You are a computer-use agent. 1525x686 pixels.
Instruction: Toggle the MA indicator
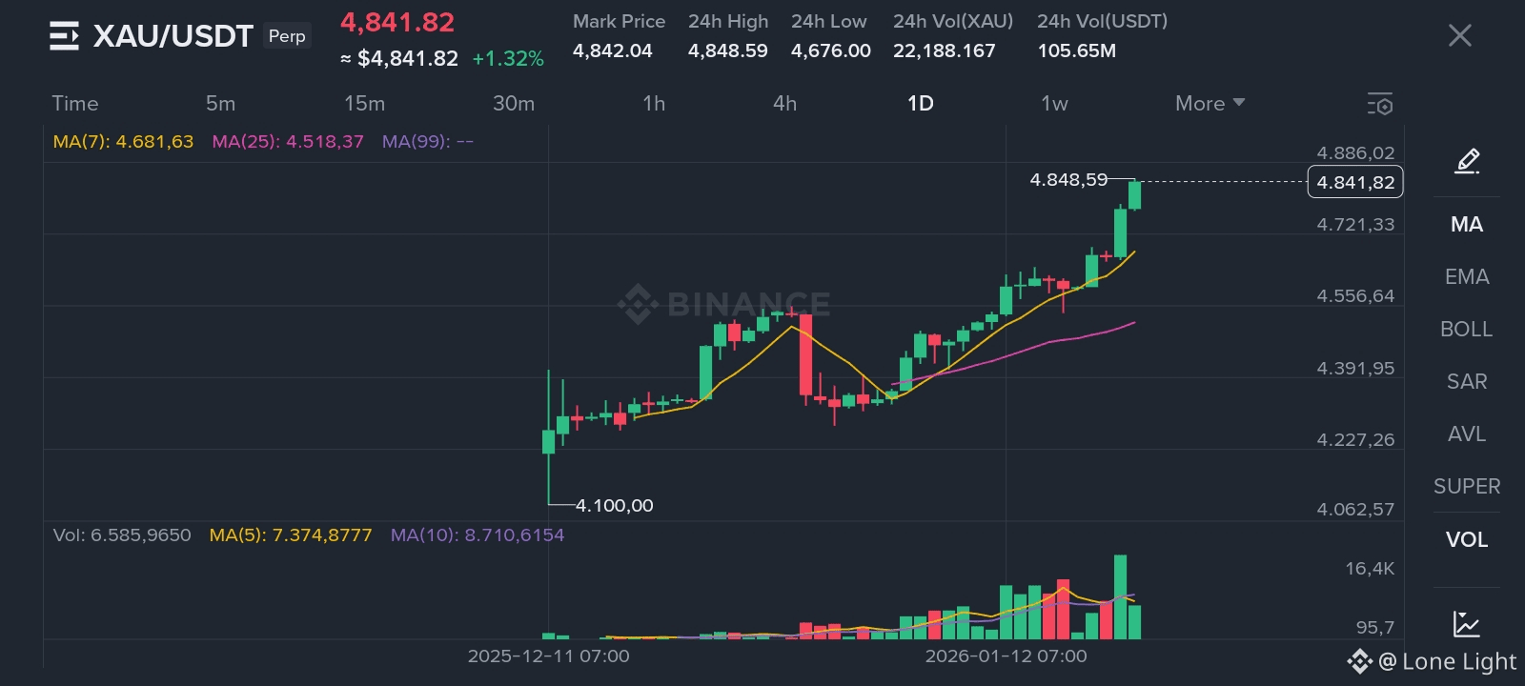point(1466,224)
